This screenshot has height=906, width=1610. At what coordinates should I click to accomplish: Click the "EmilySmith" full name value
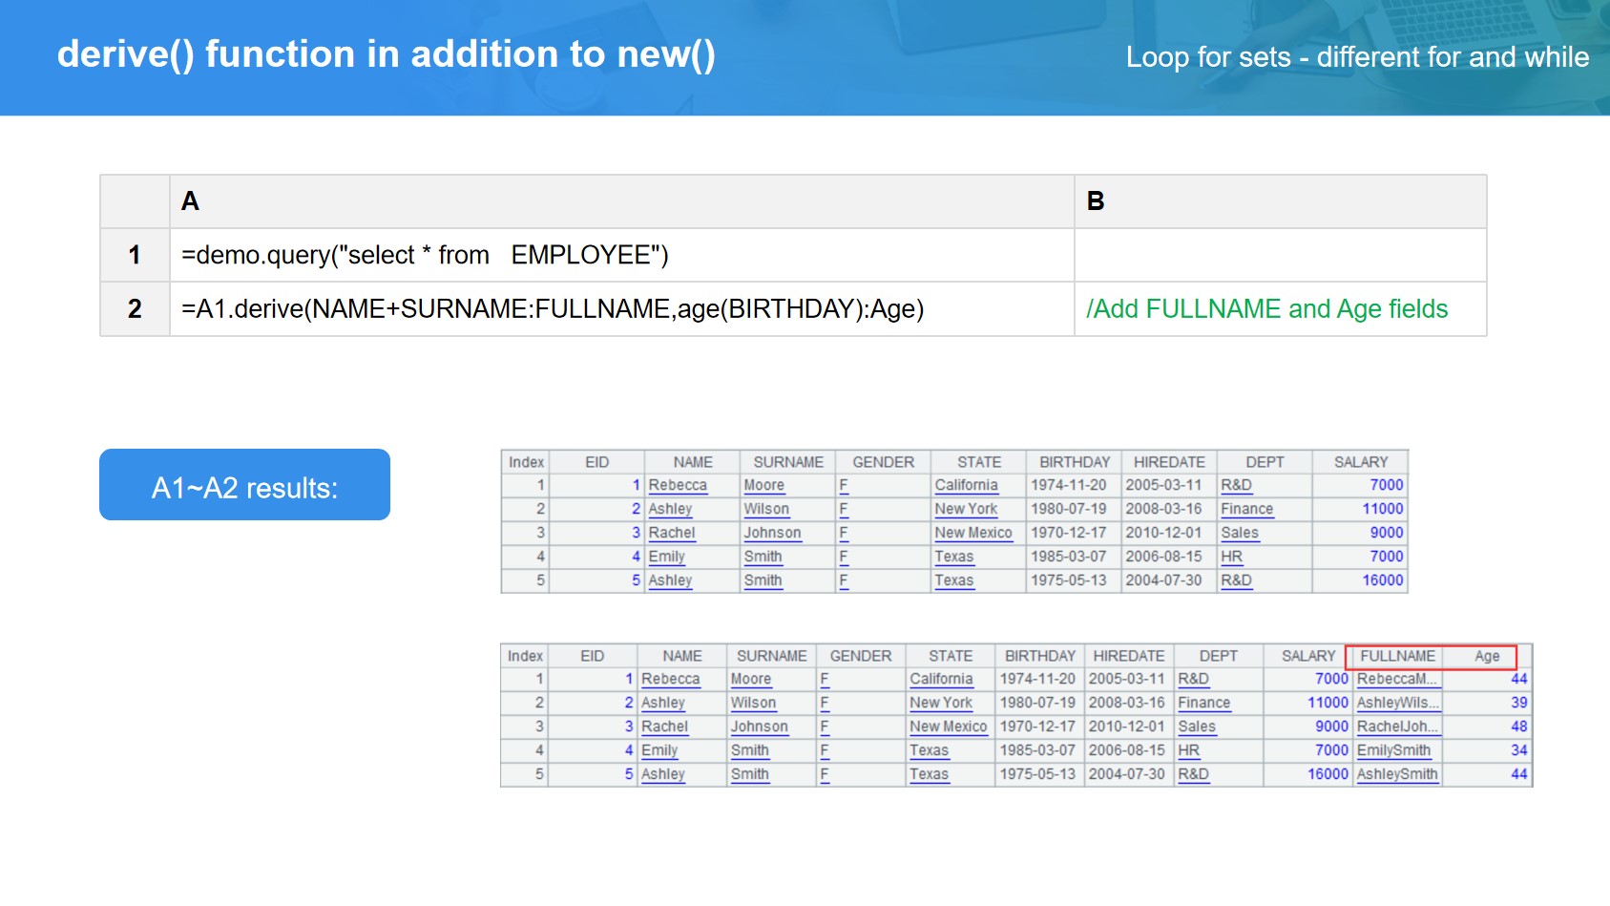tap(1393, 750)
